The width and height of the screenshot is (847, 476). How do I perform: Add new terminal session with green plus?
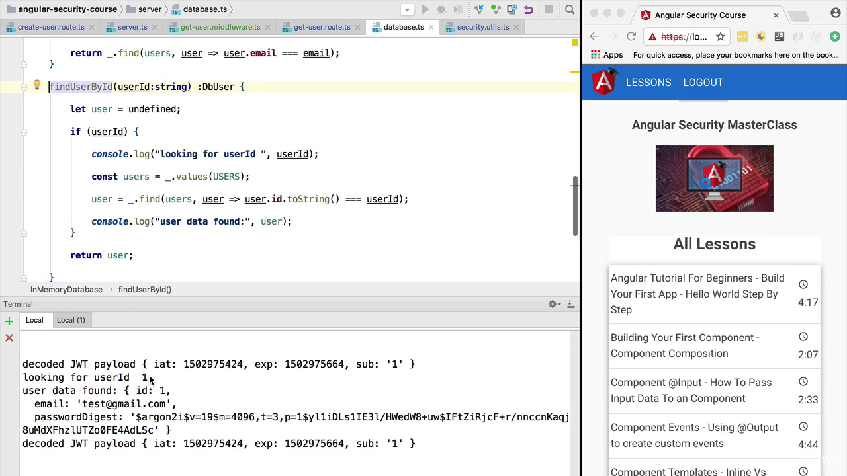pyautogui.click(x=9, y=321)
